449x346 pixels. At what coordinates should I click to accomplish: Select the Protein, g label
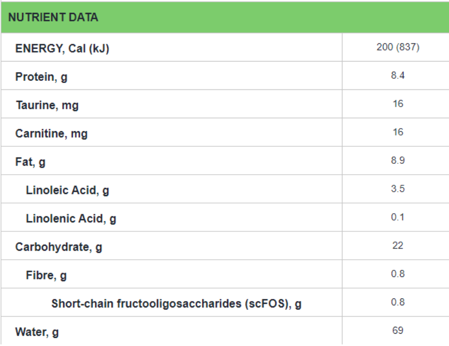tap(41, 77)
